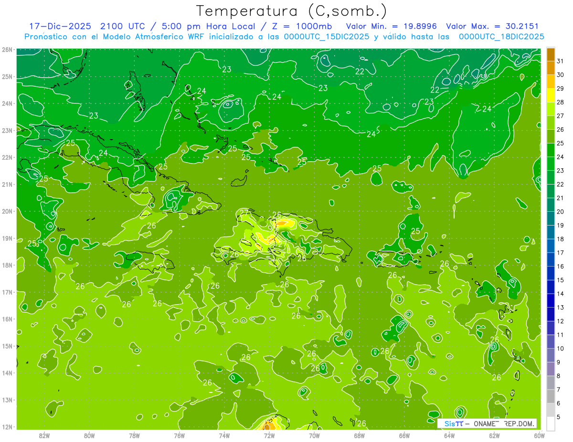Click the color scale label "19"
Image resolution: width=573 pixels, height=442 pixels.
(560, 225)
